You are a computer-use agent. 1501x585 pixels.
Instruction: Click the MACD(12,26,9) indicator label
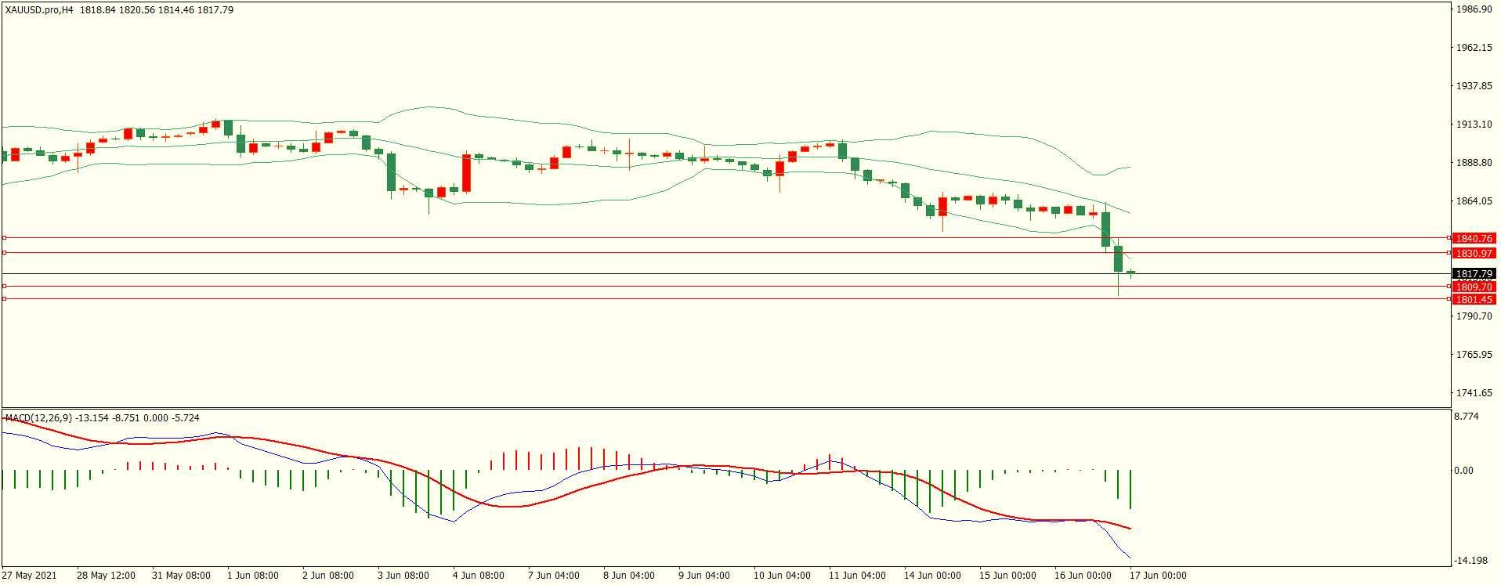coord(39,418)
